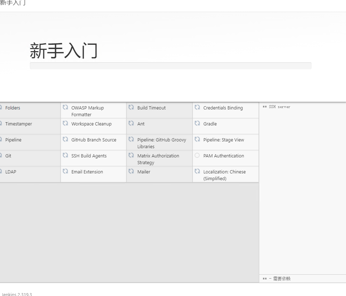Click the installation progress bar
Screen dimensions: 346x296
tap(171, 66)
